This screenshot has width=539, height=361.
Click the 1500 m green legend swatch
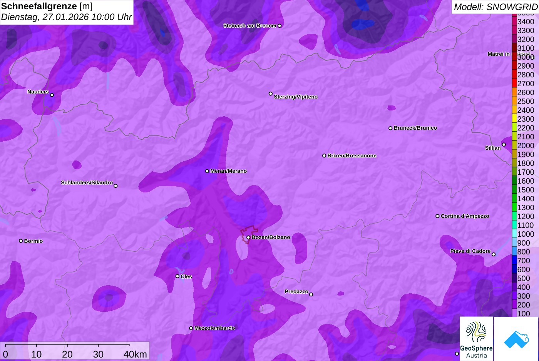(x=514, y=189)
